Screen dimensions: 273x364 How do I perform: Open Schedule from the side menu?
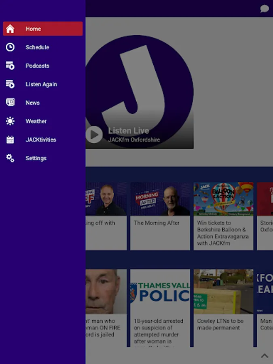[43, 47]
